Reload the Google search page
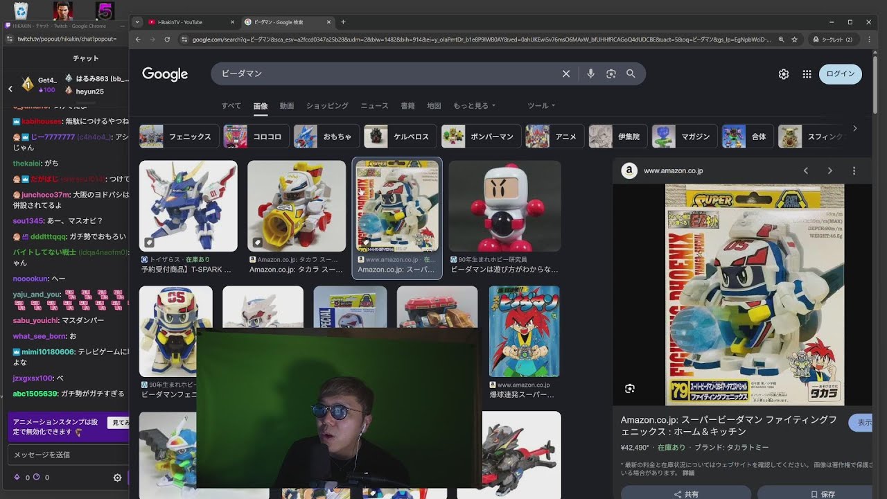Screen dimensions: 887x499 click(x=167, y=40)
